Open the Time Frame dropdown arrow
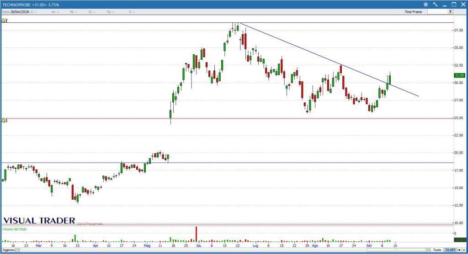 click(x=450, y=11)
